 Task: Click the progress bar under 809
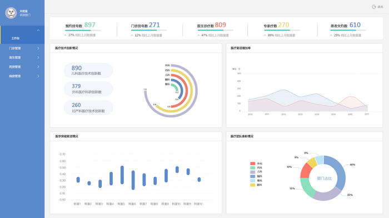(216, 30)
